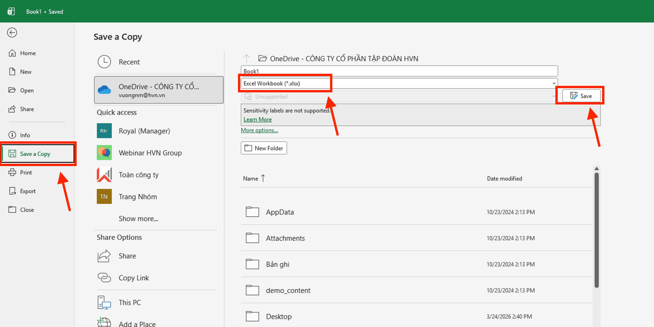The height and width of the screenshot is (327, 654).
Task: Go to the Export menu item
Action: 28,191
